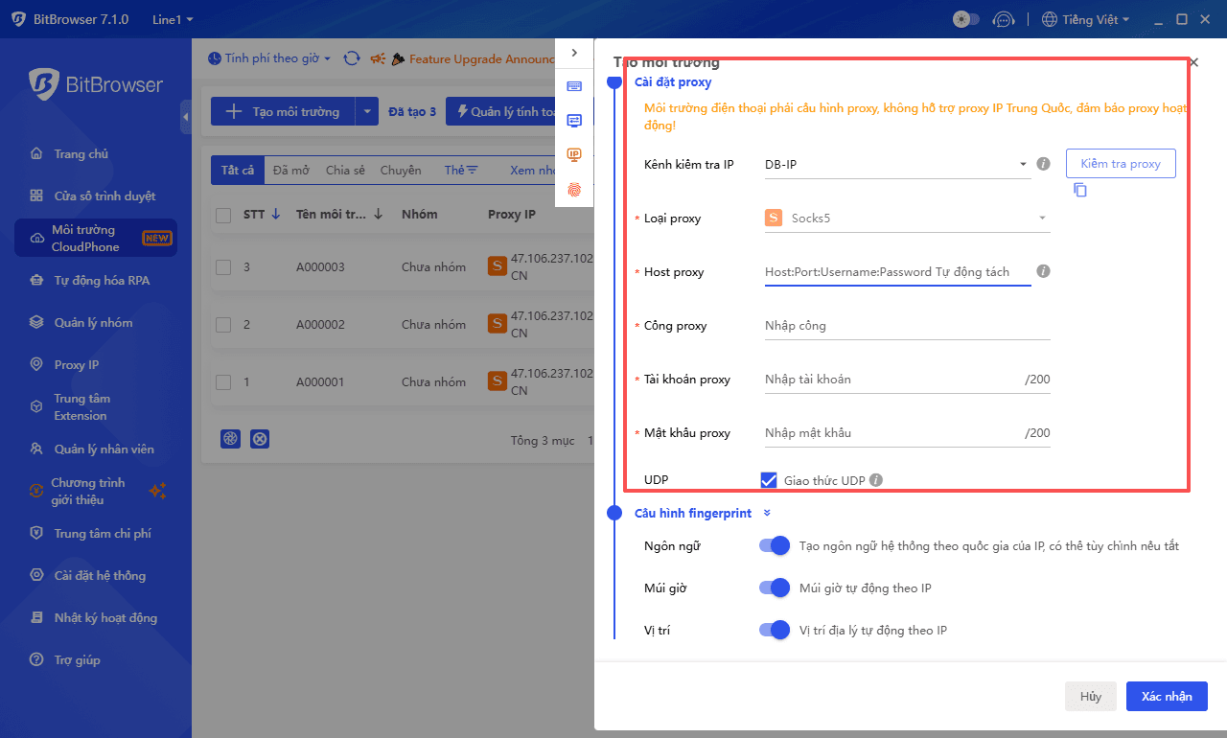The height and width of the screenshot is (738, 1227).
Task: Click the Kiểm tra proxy button
Action: click(1120, 164)
